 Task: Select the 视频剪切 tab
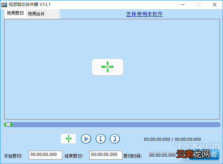(15, 13)
